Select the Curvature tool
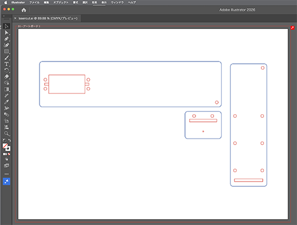This screenshot has width=297, height=225. pyautogui.click(x=6, y=45)
